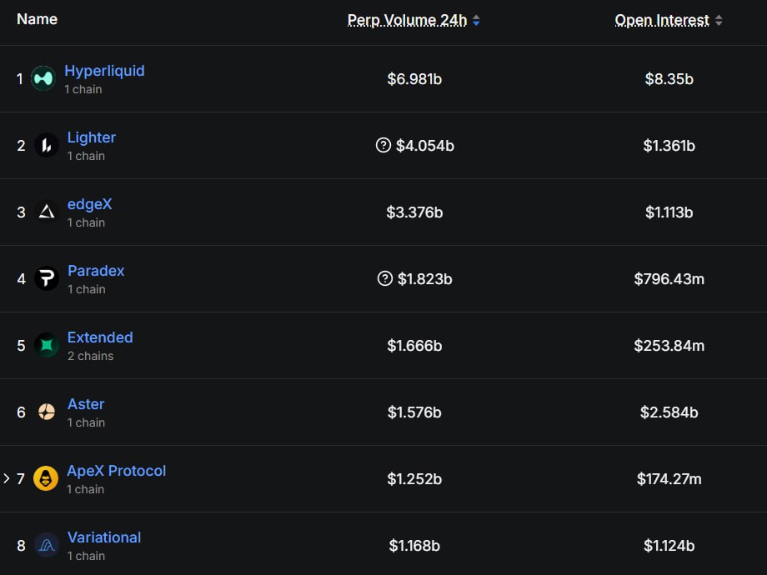Click the question mark icon beside Paradex's $1.823b
This screenshot has width=767, height=575.
coord(384,279)
